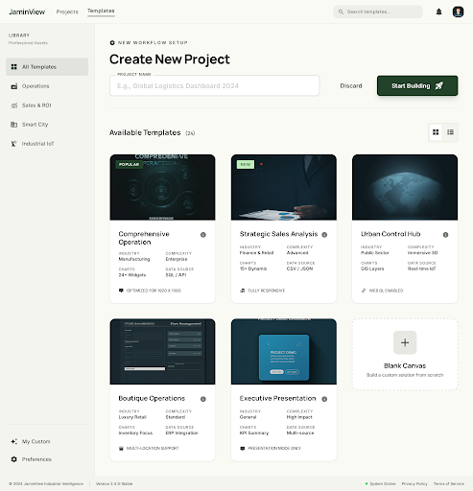This screenshot has height=491, width=473.
Task: Switch to list view layout
Action: 450,132
